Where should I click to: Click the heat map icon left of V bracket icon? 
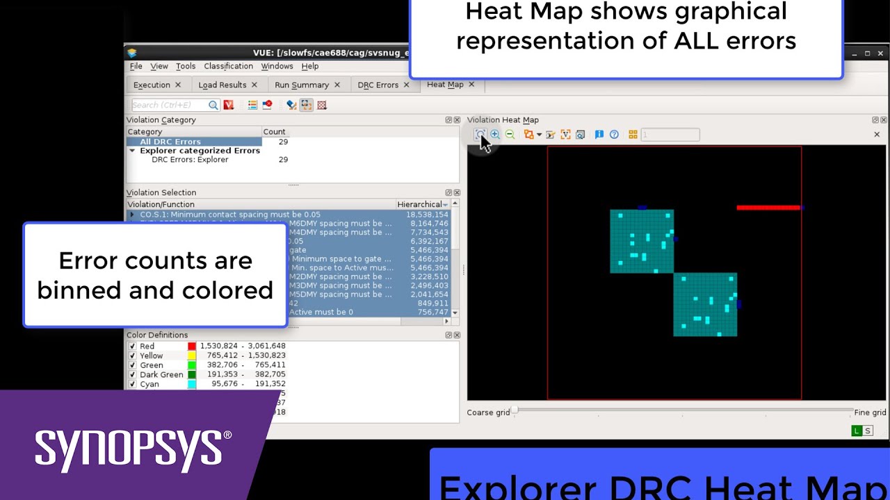(550, 135)
